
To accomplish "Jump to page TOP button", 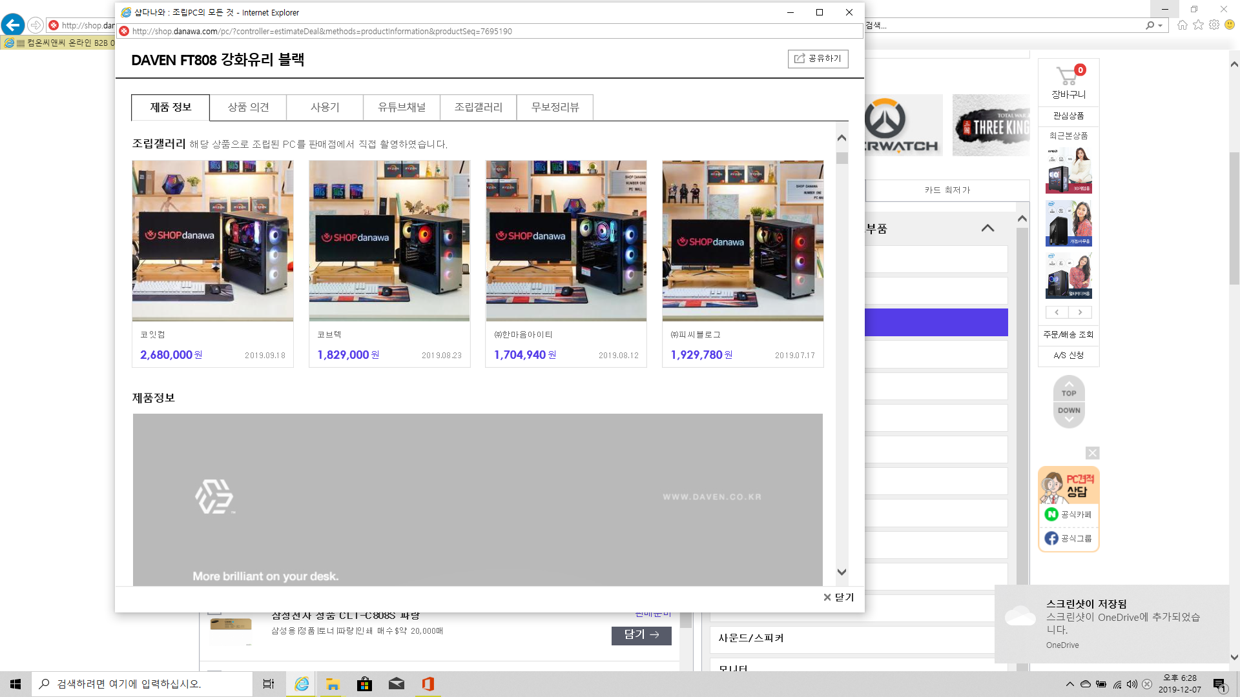I will 1069,390.
